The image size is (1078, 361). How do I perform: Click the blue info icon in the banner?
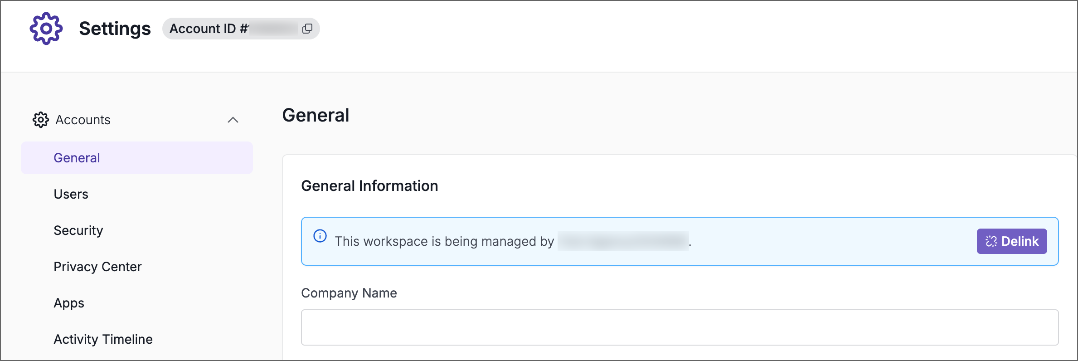point(320,236)
